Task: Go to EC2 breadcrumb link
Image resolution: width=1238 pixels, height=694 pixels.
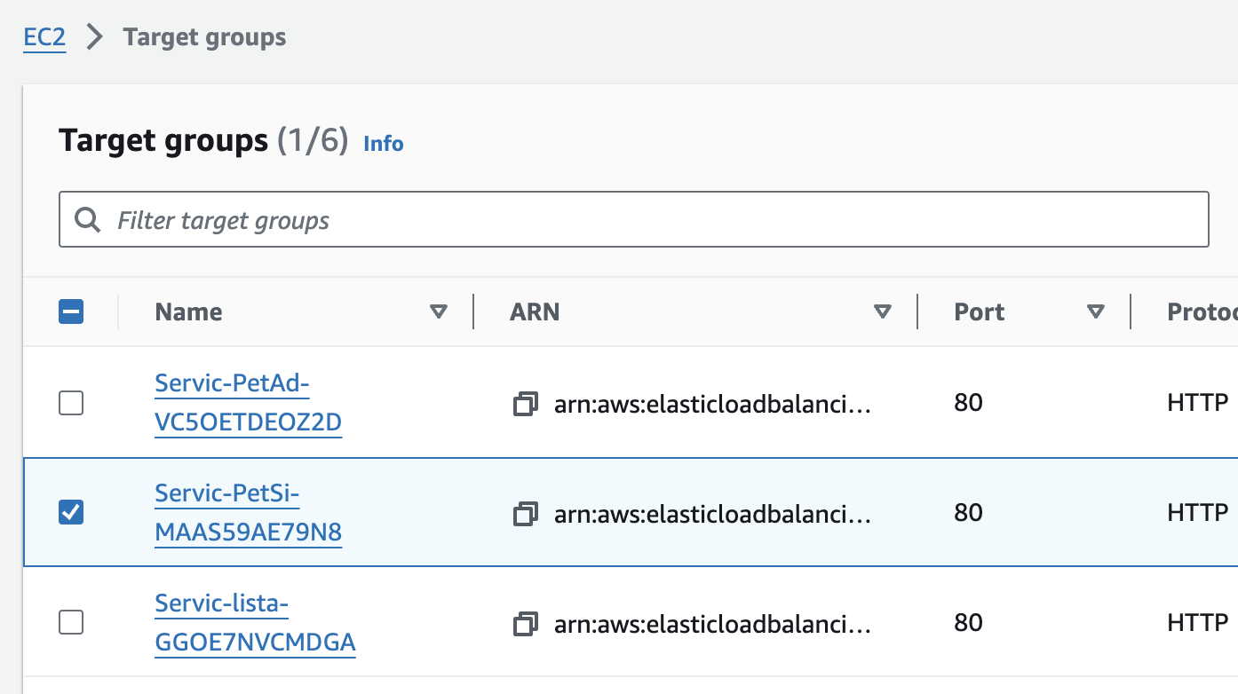Action: (44, 37)
